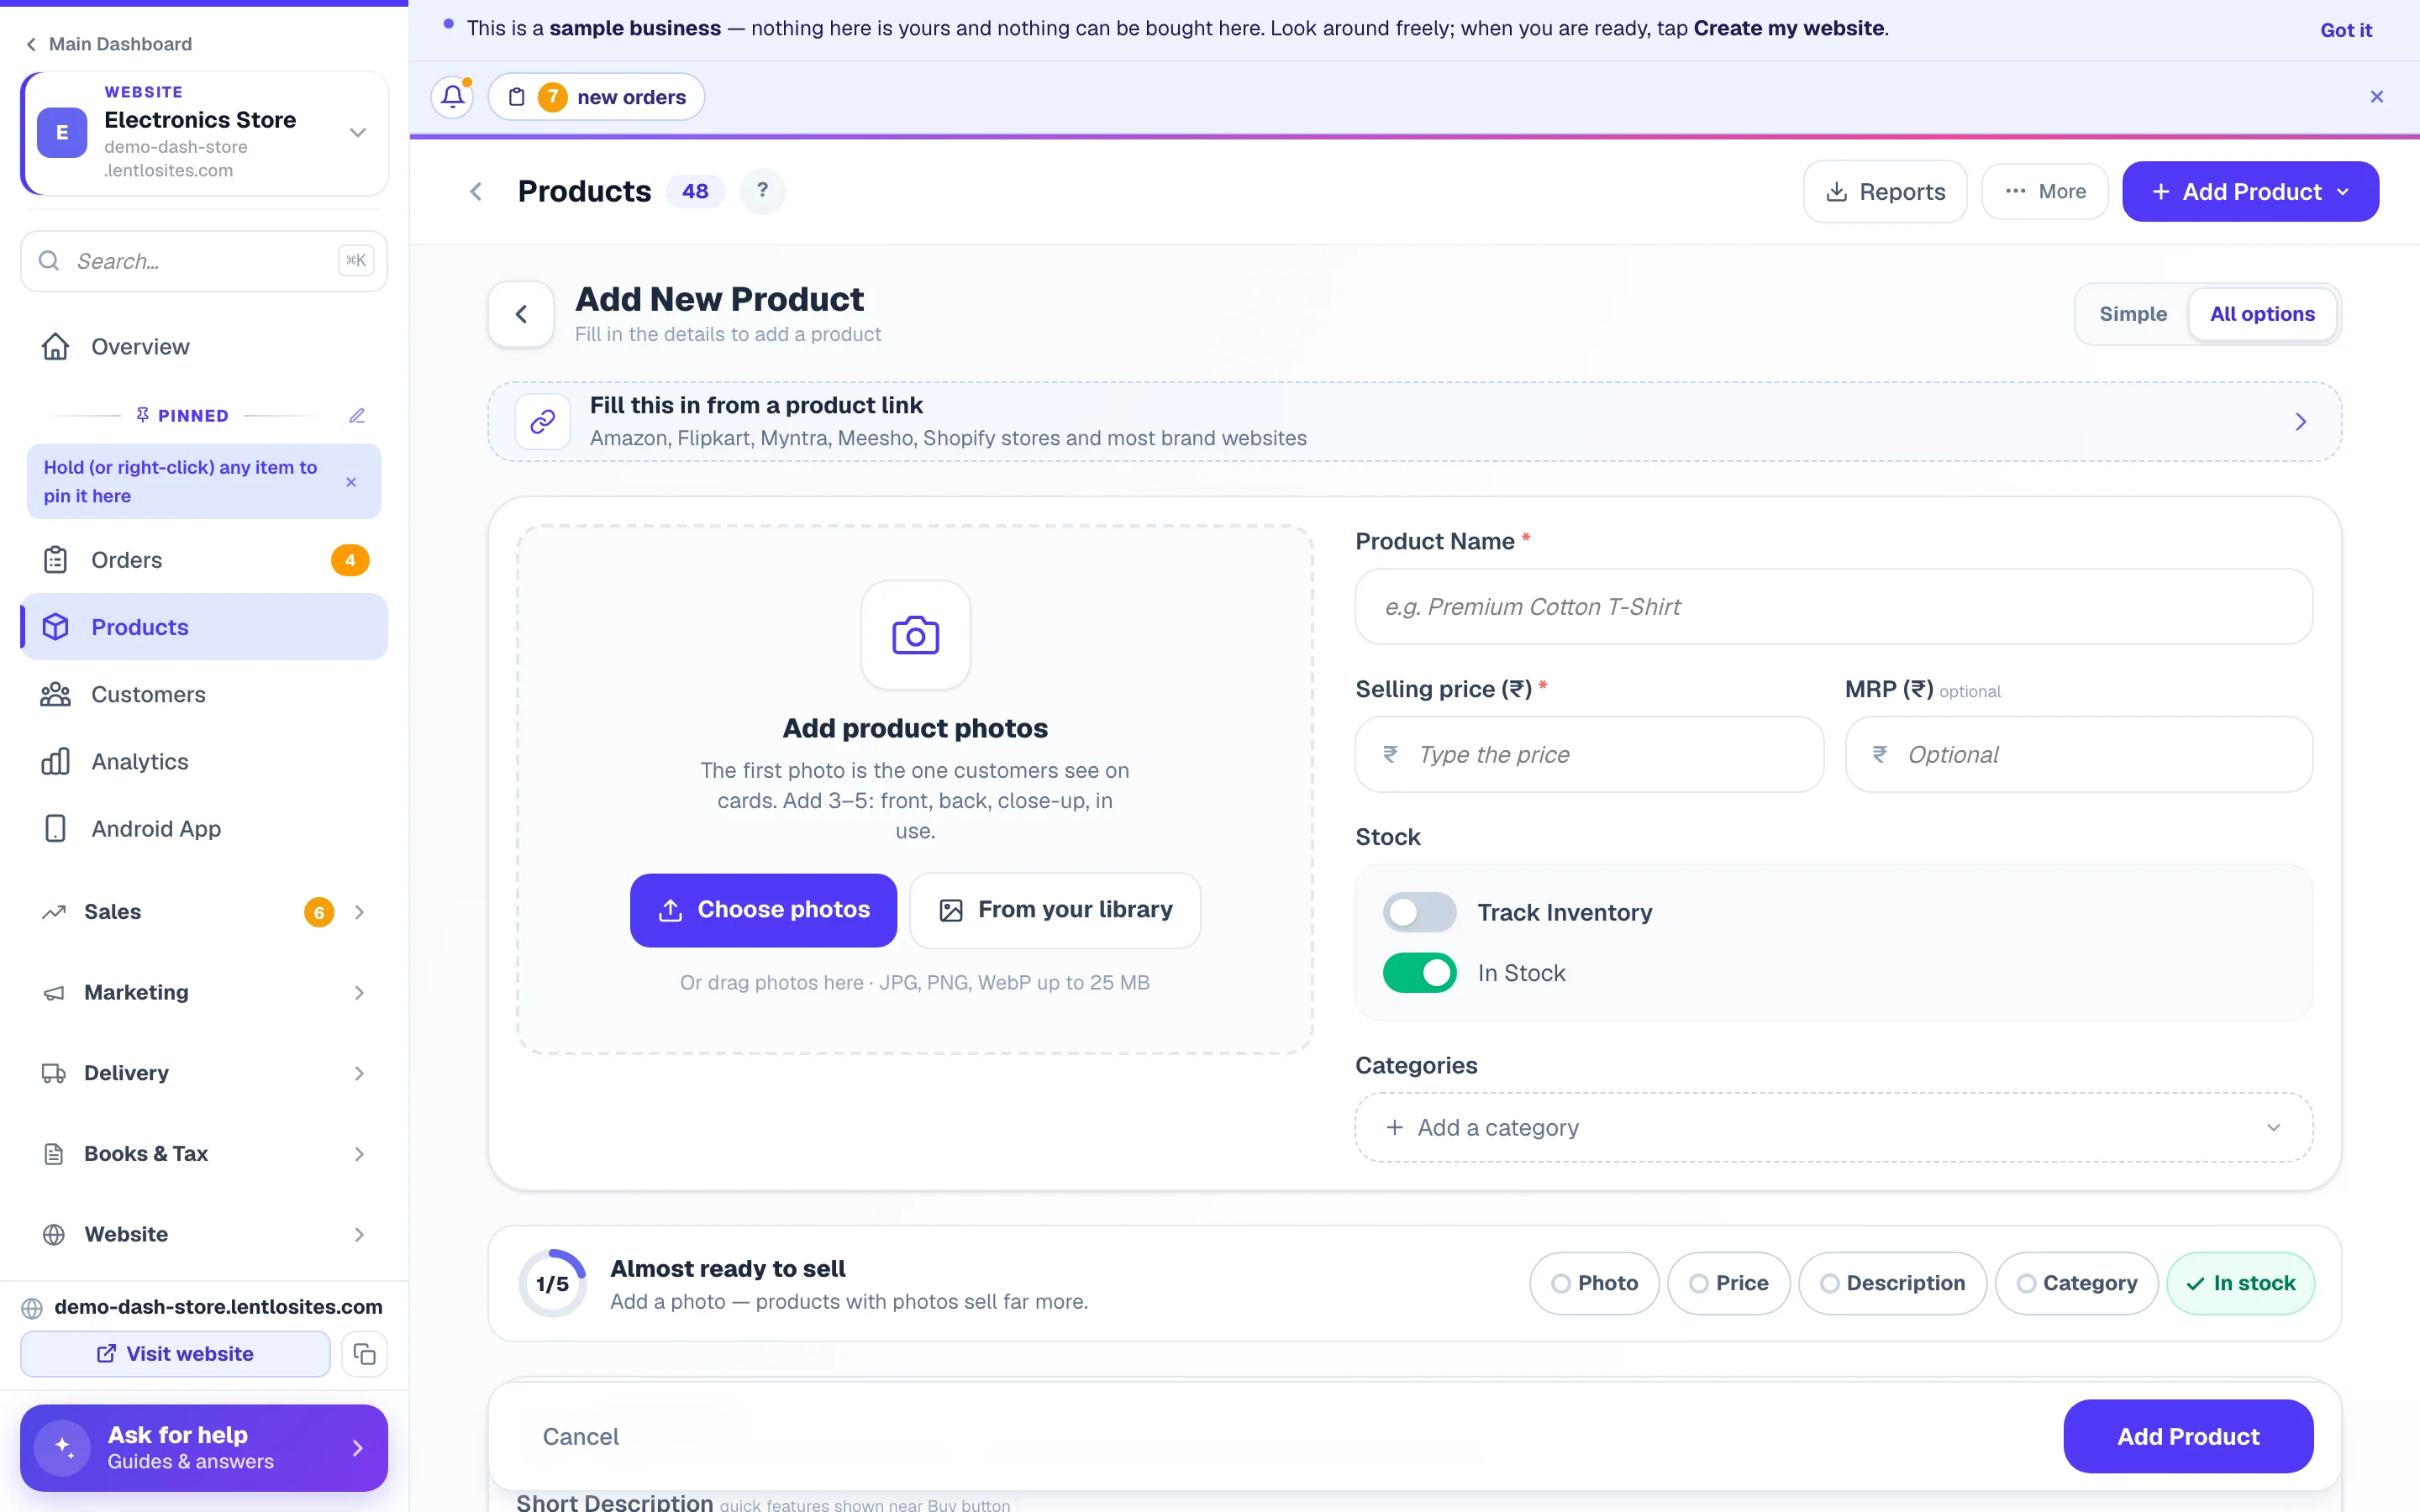Click the help question mark beside Products
This screenshot has width=2420, height=1512.
click(762, 191)
